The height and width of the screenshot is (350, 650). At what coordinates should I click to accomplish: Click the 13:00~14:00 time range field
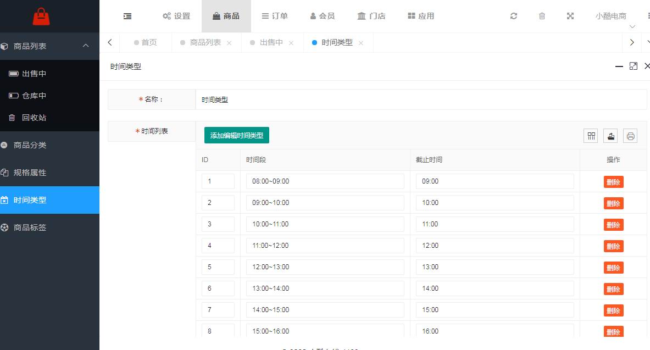pos(325,288)
